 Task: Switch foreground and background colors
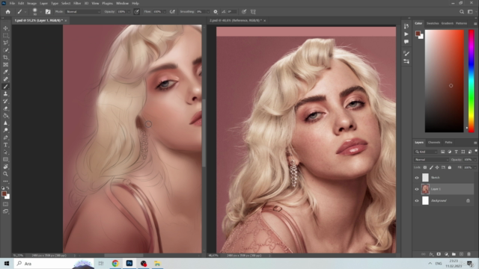point(7,188)
